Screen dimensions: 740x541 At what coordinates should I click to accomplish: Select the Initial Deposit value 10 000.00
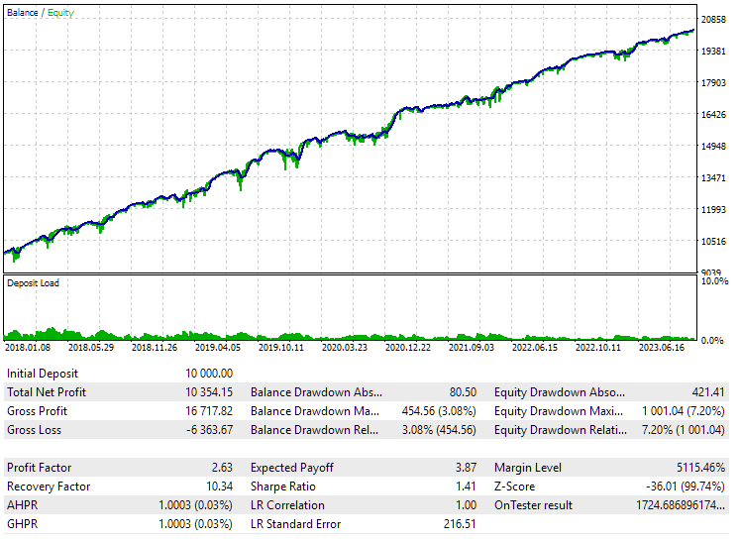click(209, 374)
